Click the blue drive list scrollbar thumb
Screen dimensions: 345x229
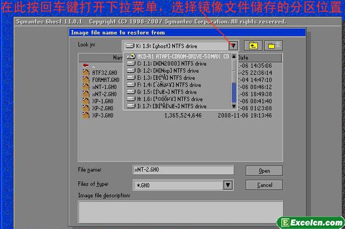pos(234,93)
